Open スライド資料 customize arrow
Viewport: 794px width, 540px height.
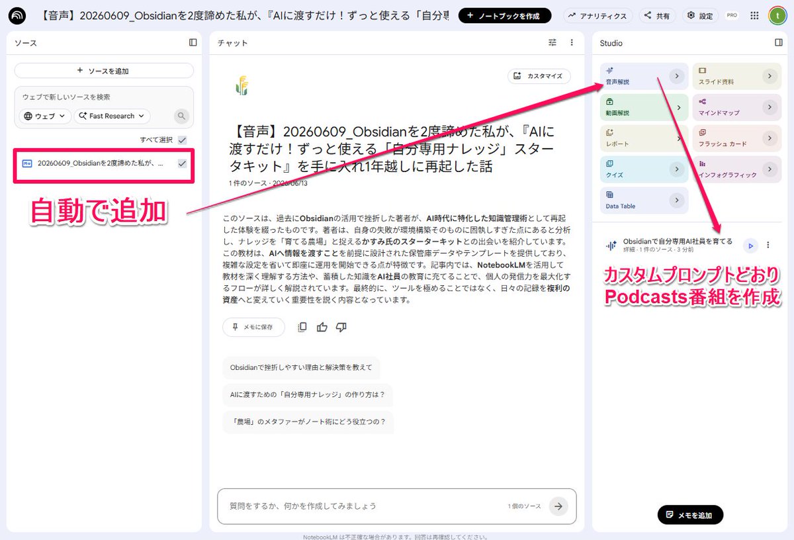(x=769, y=76)
